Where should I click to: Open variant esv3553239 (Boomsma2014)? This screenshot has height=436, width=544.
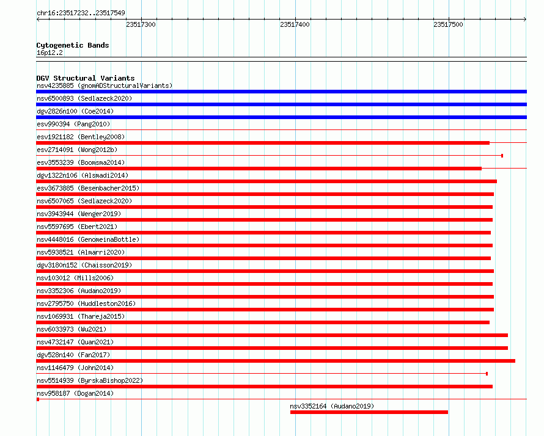pos(81,162)
